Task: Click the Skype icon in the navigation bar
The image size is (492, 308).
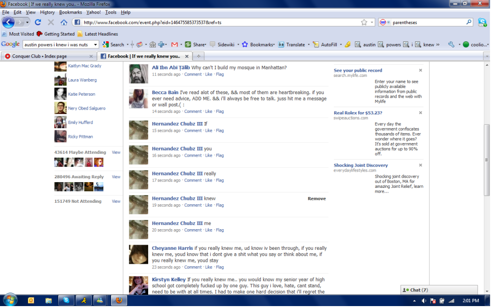Action: (x=482, y=22)
